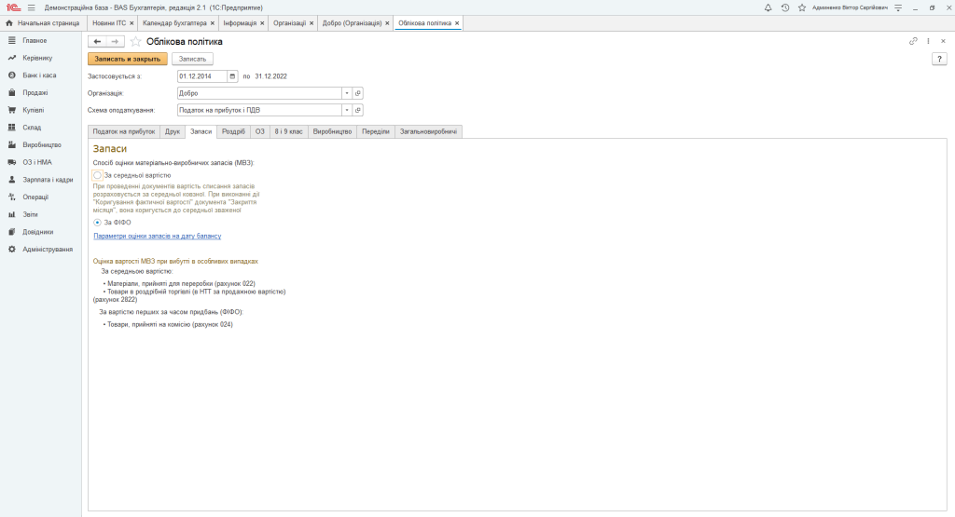Open Довідники section in sidebar
Viewport: 955px width, 517px height.
[37, 232]
